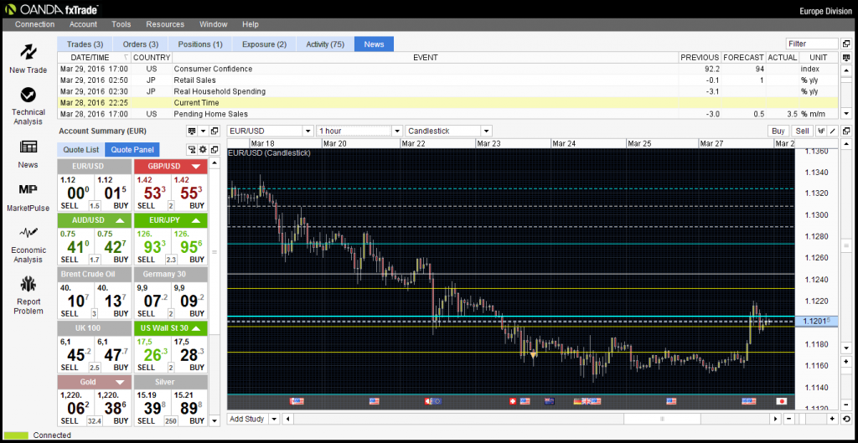Open the Tools menu
Image resolution: width=858 pixels, height=443 pixels.
[121, 24]
